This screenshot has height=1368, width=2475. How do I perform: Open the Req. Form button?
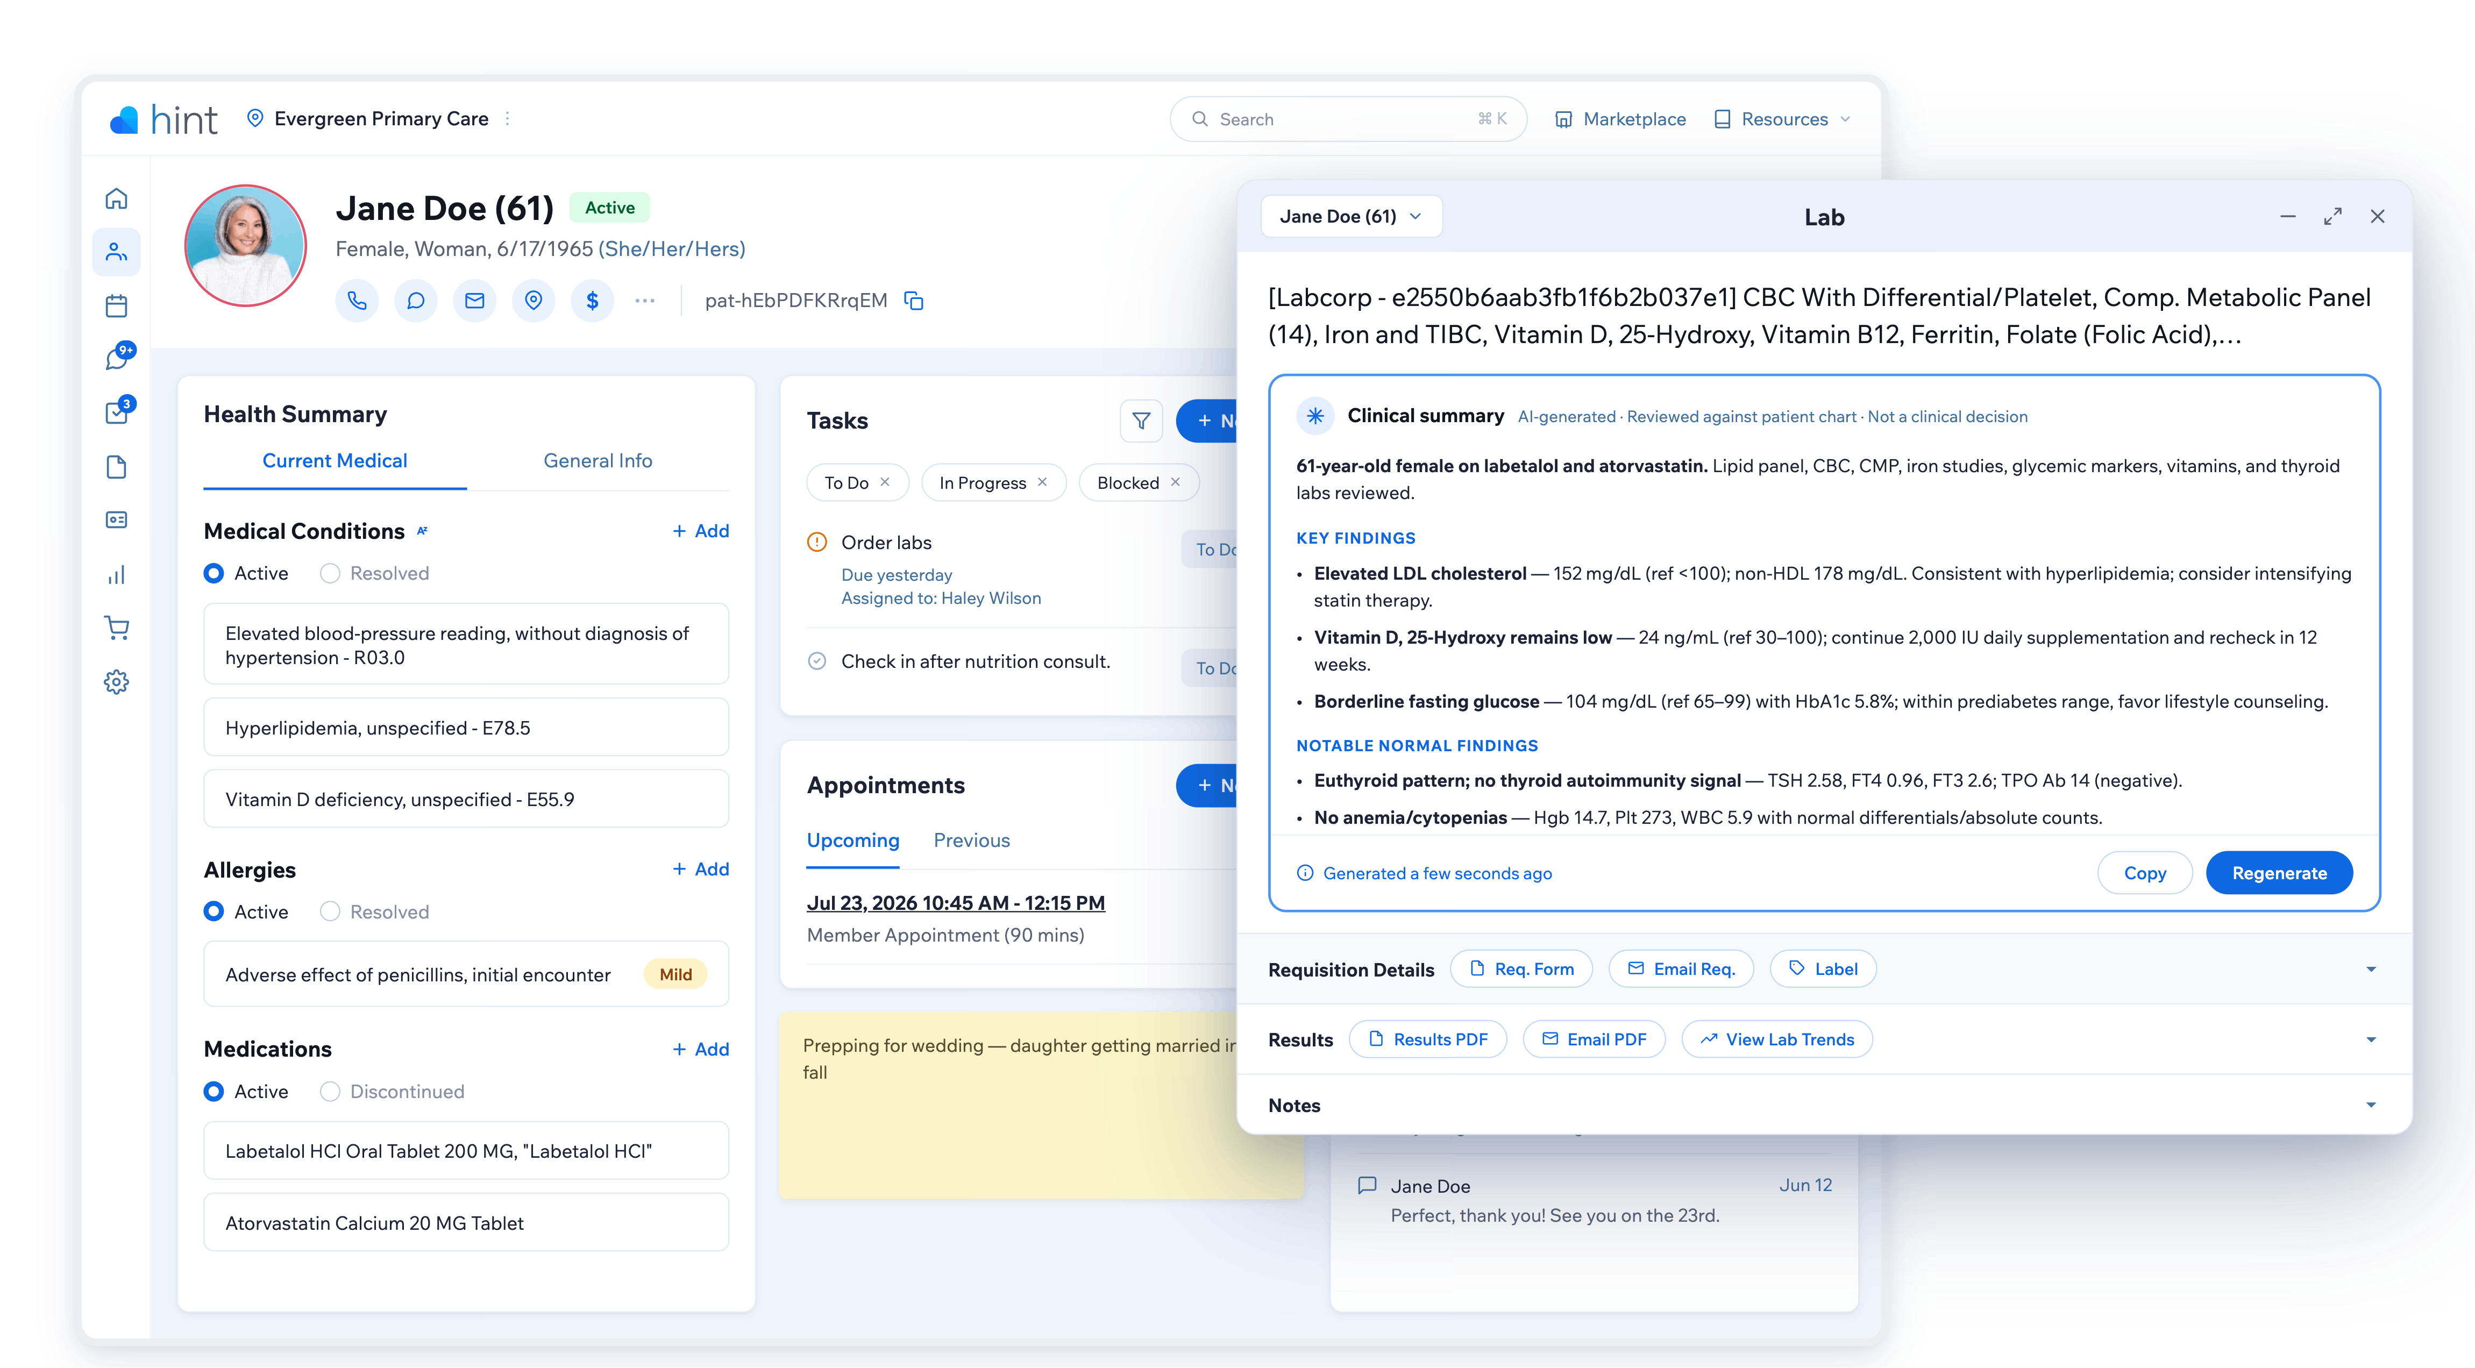pyautogui.click(x=1521, y=968)
